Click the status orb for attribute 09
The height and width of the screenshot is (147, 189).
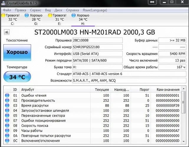point(7,131)
